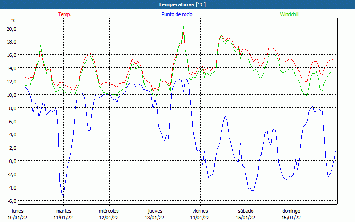Click the 16/01/22 date label
This screenshot has height=222, width=355.
pos(291,218)
